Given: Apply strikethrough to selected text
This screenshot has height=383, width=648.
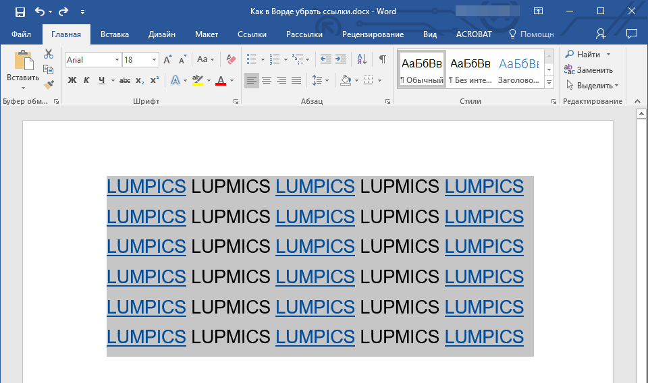Looking at the screenshot, I should click(x=125, y=80).
